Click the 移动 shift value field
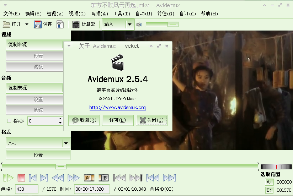This screenshot has height=196, width=293. point(43,121)
